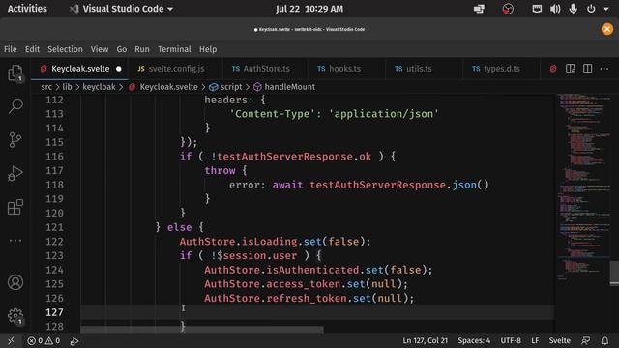Change language mode Svelte
The height and width of the screenshot is (348, 619).
pos(559,340)
